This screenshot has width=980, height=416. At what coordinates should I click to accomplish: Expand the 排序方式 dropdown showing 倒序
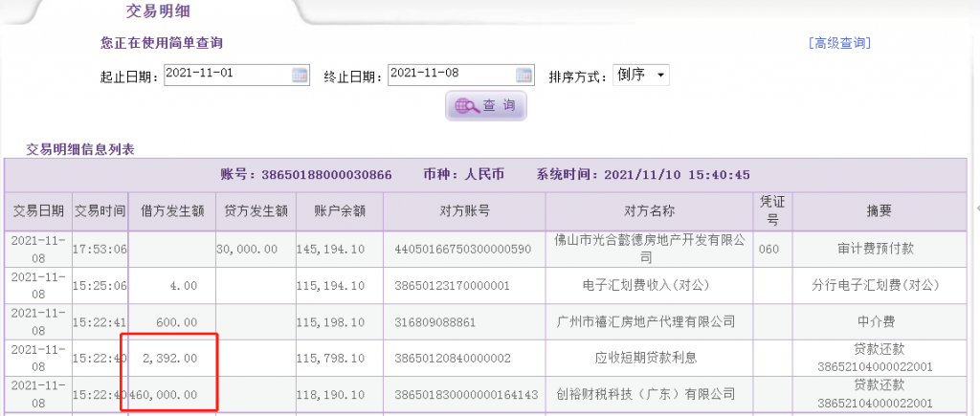641,76
